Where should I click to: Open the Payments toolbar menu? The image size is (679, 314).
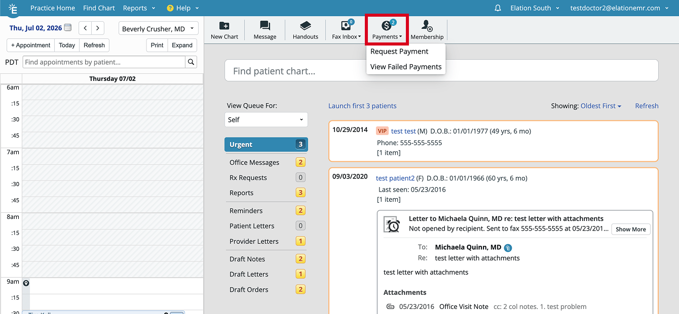coord(387,30)
